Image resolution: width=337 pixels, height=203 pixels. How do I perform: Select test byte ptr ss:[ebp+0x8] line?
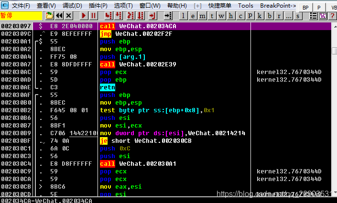coord(157,110)
